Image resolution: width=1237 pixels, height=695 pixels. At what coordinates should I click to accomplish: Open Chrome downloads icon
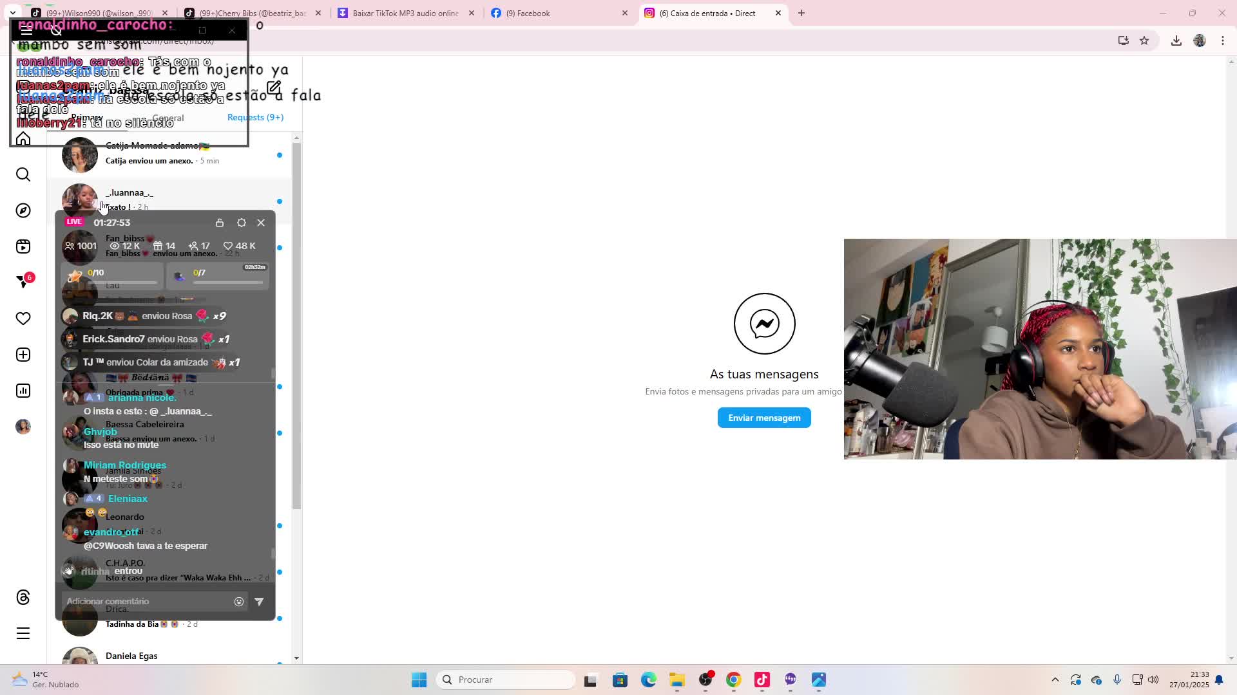coord(1176,41)
